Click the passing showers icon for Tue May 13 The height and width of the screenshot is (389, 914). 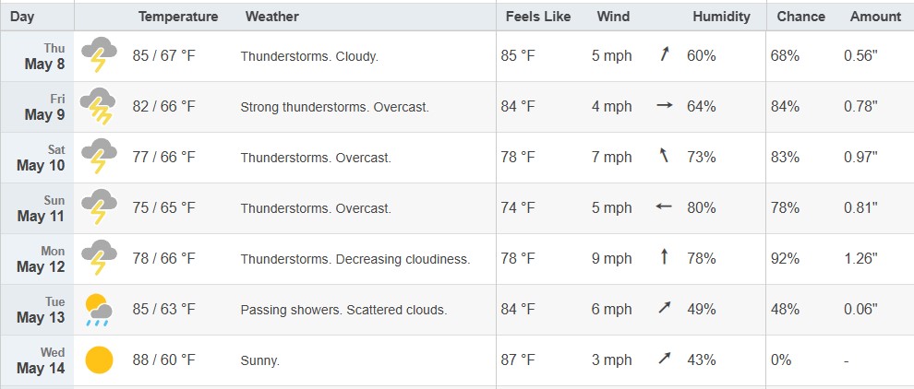coord(99,310)
